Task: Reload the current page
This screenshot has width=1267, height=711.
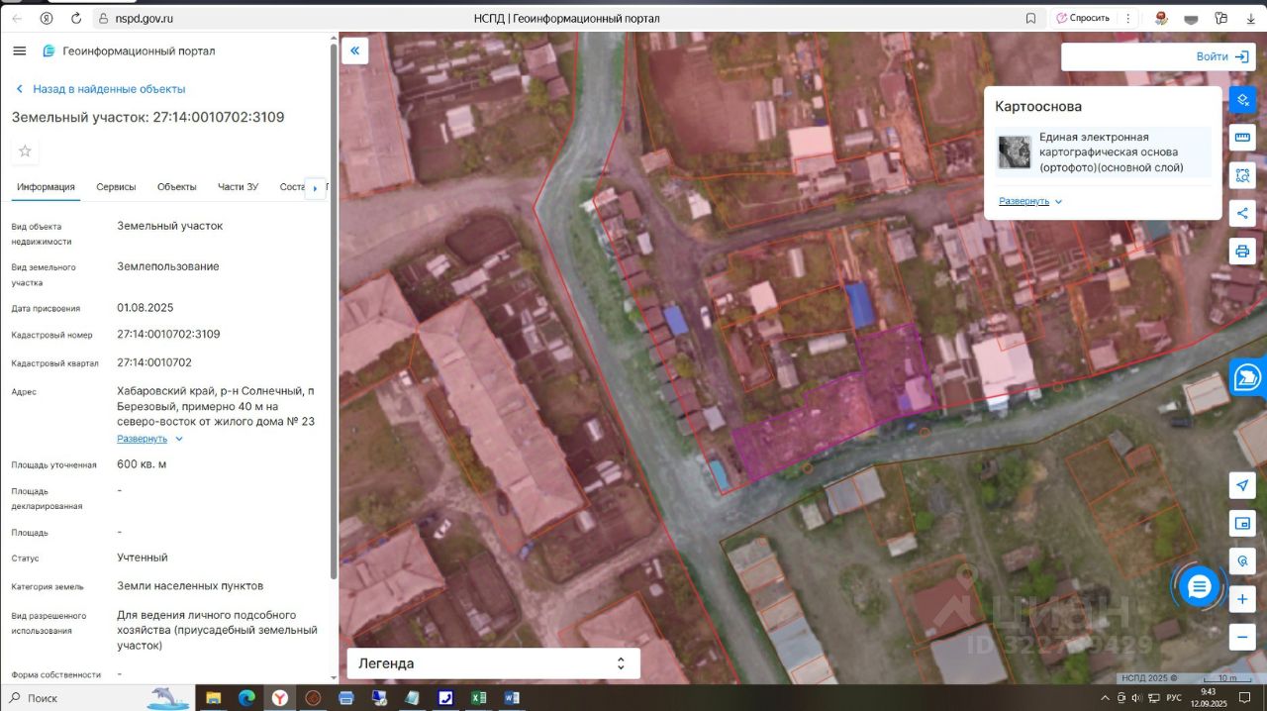Action: point(76,18)
